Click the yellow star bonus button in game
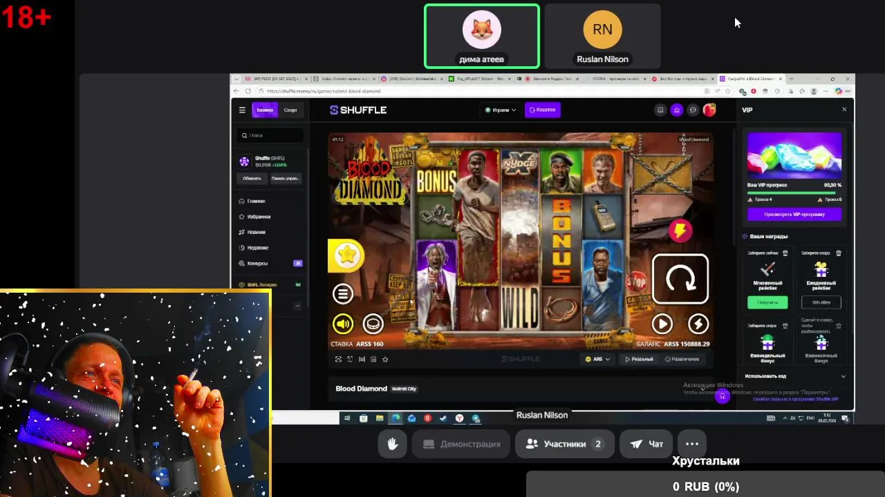This screenshot has width=885, height=497. coord(346,255)
